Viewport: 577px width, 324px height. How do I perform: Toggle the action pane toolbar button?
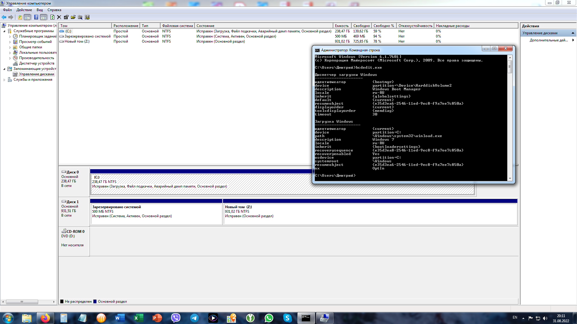(44, 17)
